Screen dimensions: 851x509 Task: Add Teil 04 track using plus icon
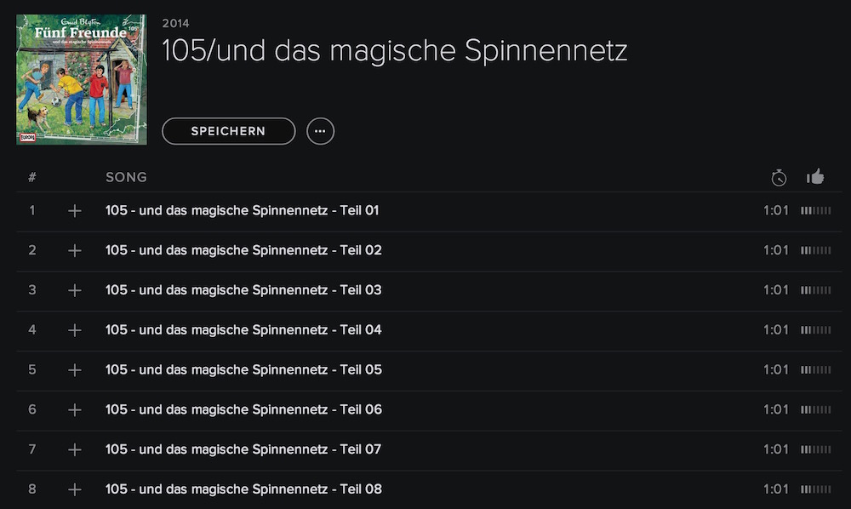[x=75, y=330]
